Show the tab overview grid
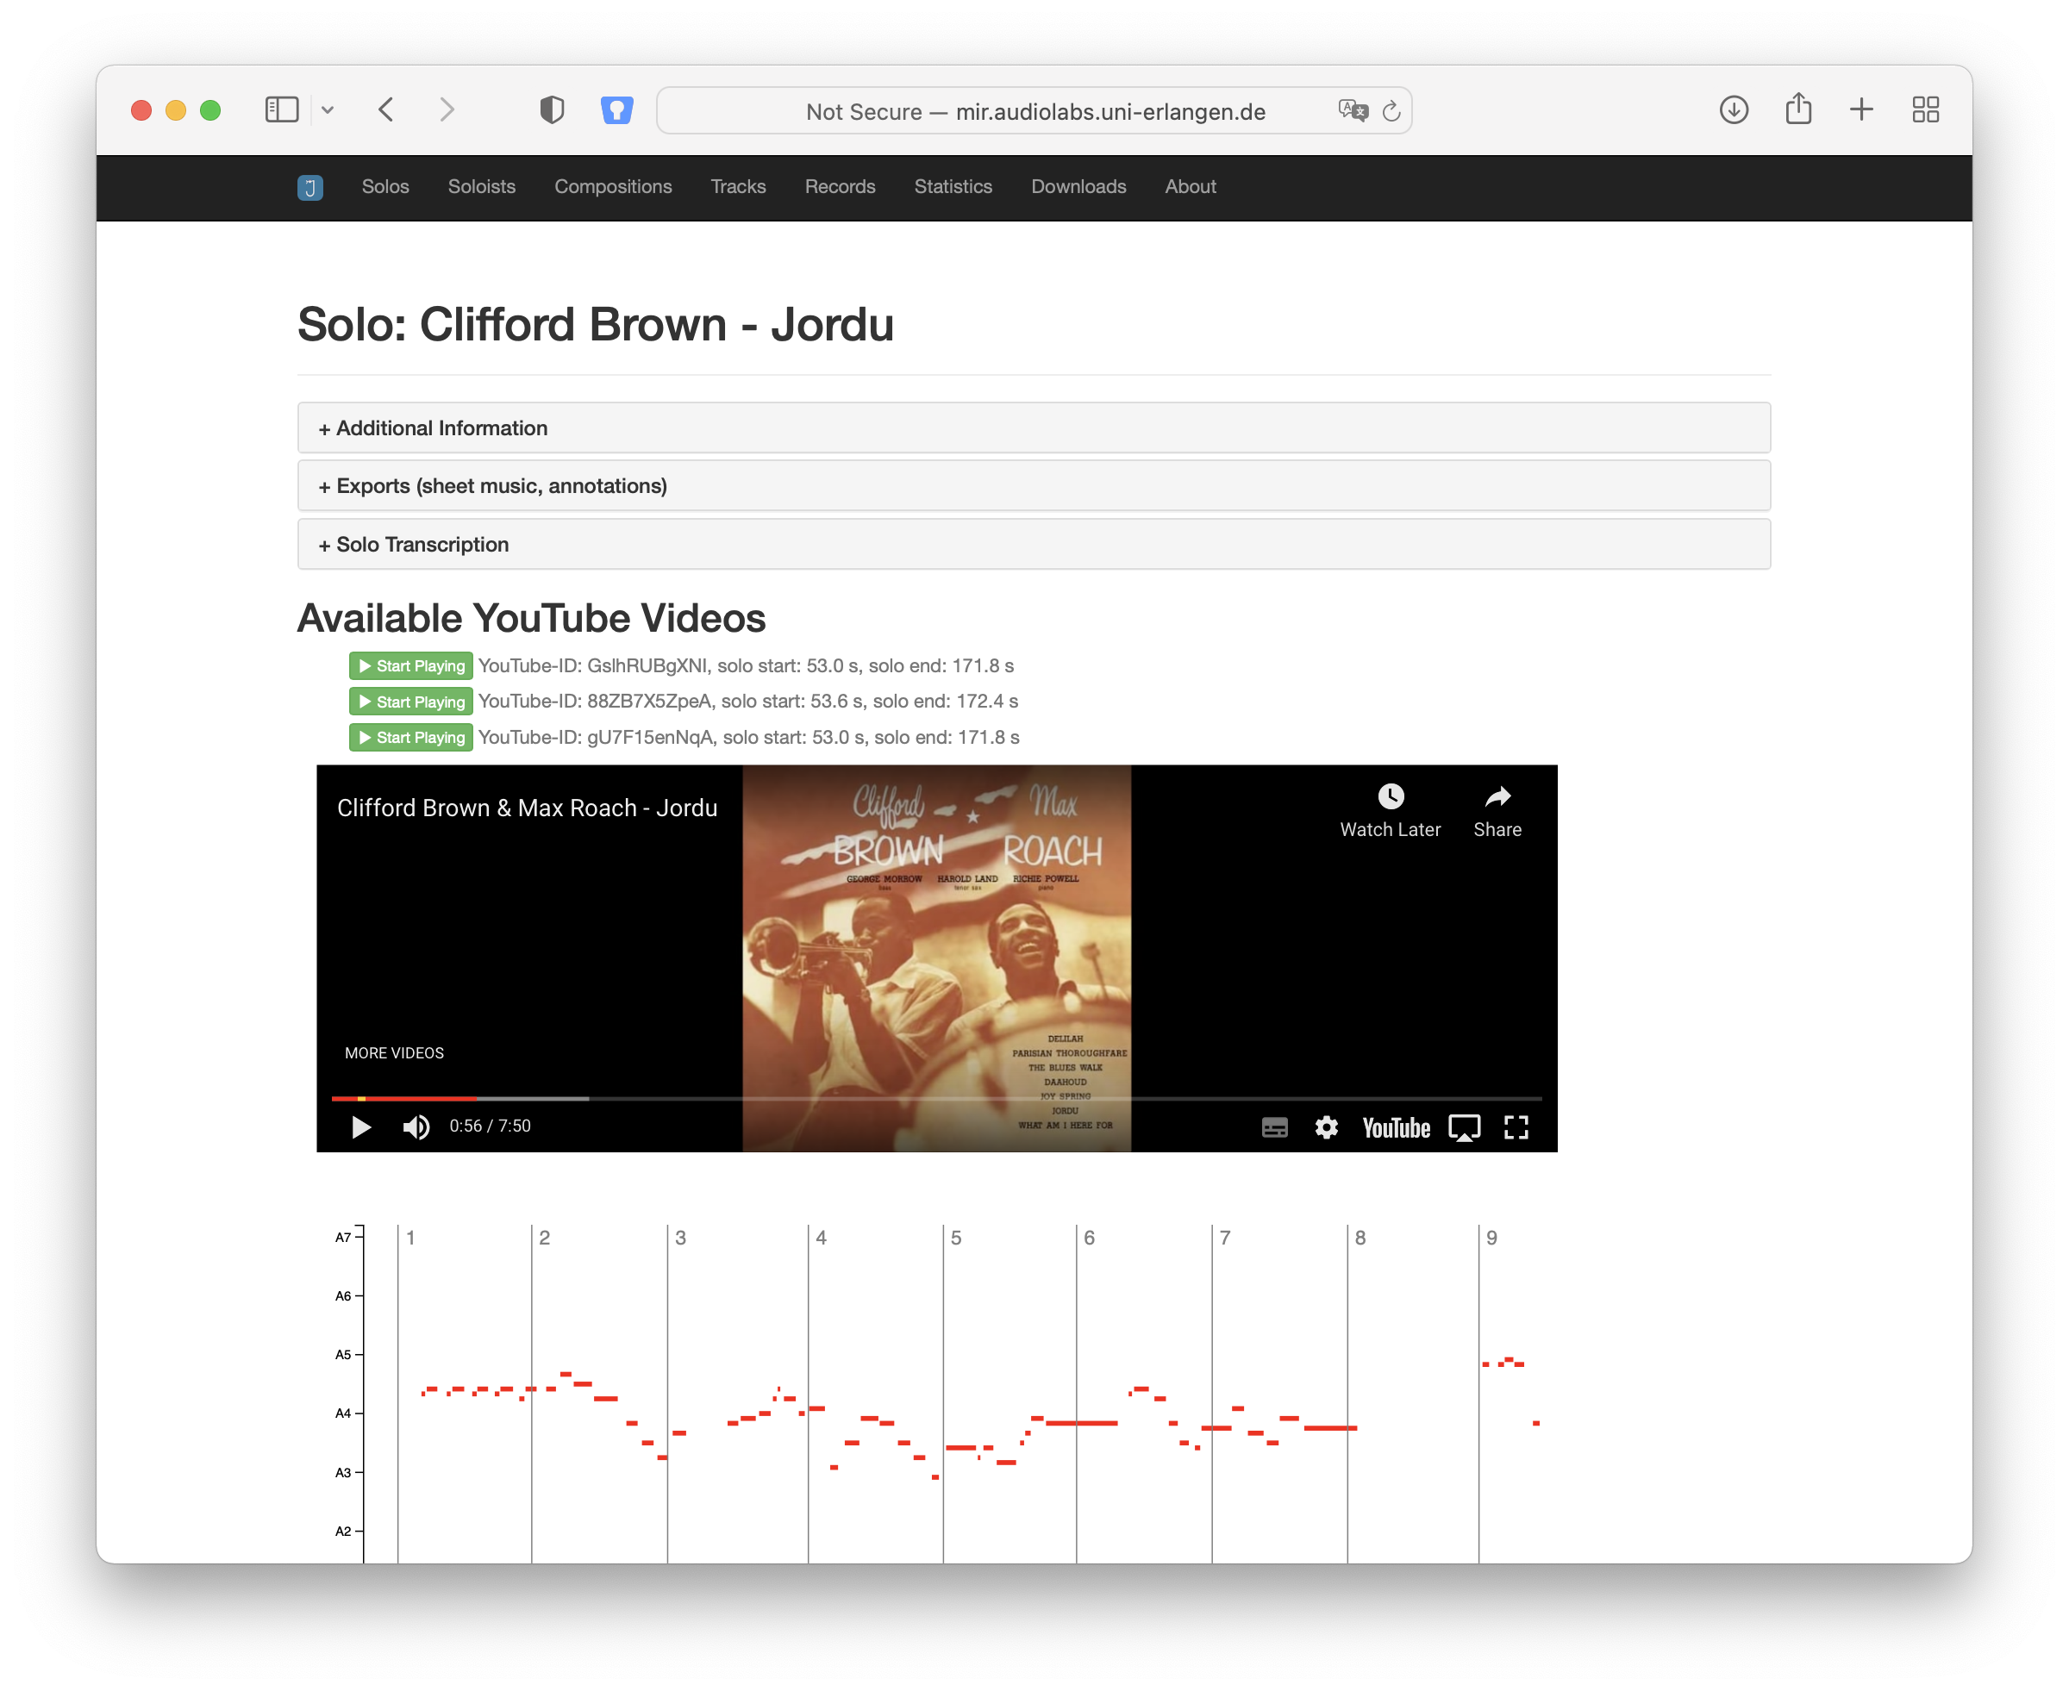 [1926, 109]
